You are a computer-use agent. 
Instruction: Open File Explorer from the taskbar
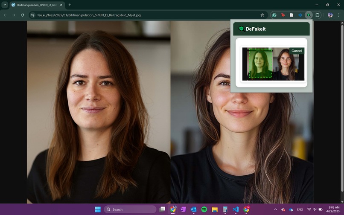215,209
